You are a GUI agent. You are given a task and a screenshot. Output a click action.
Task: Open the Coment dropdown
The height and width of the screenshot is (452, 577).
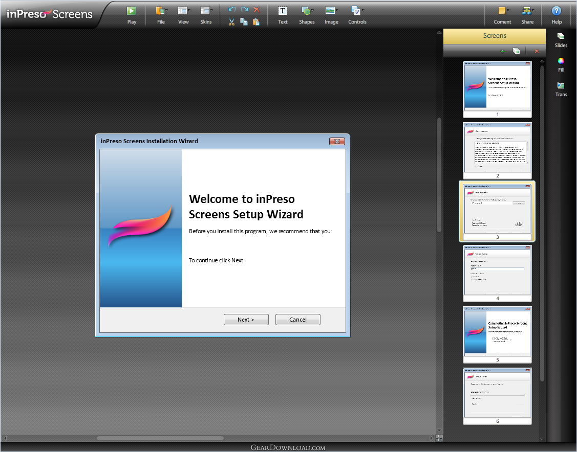click(502, 15)
